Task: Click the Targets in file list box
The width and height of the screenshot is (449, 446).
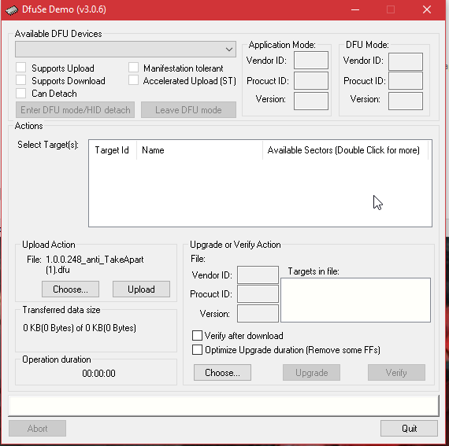Action: [x=355, y=300]
